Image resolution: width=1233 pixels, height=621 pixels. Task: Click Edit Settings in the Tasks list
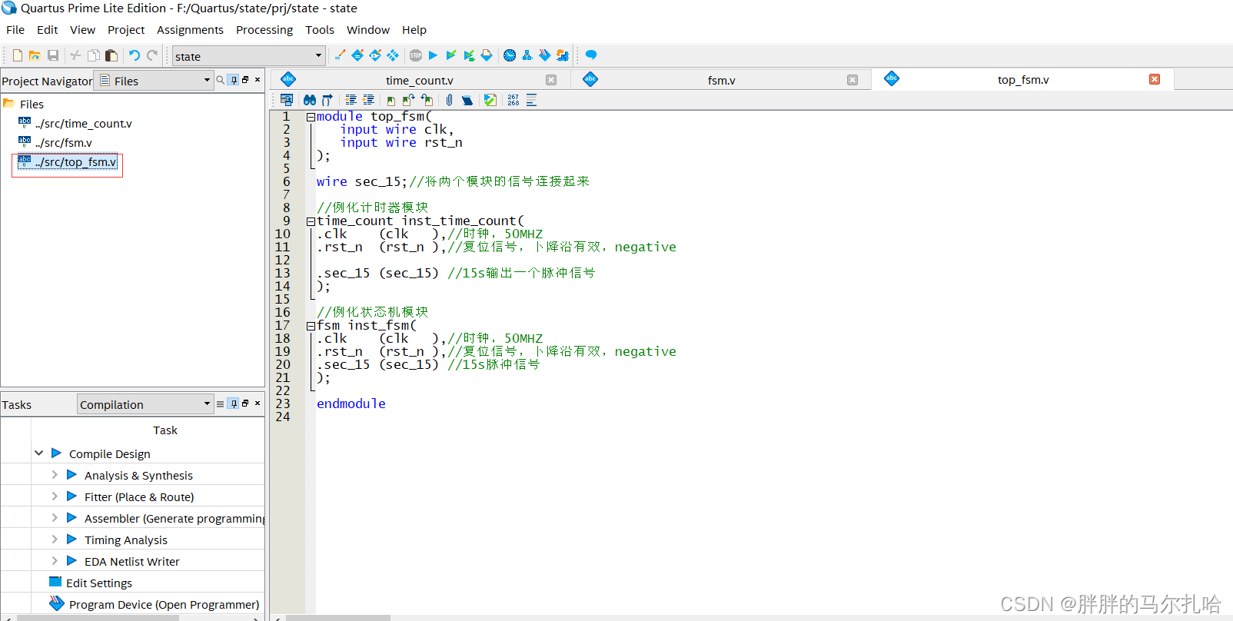coord(99,583)
